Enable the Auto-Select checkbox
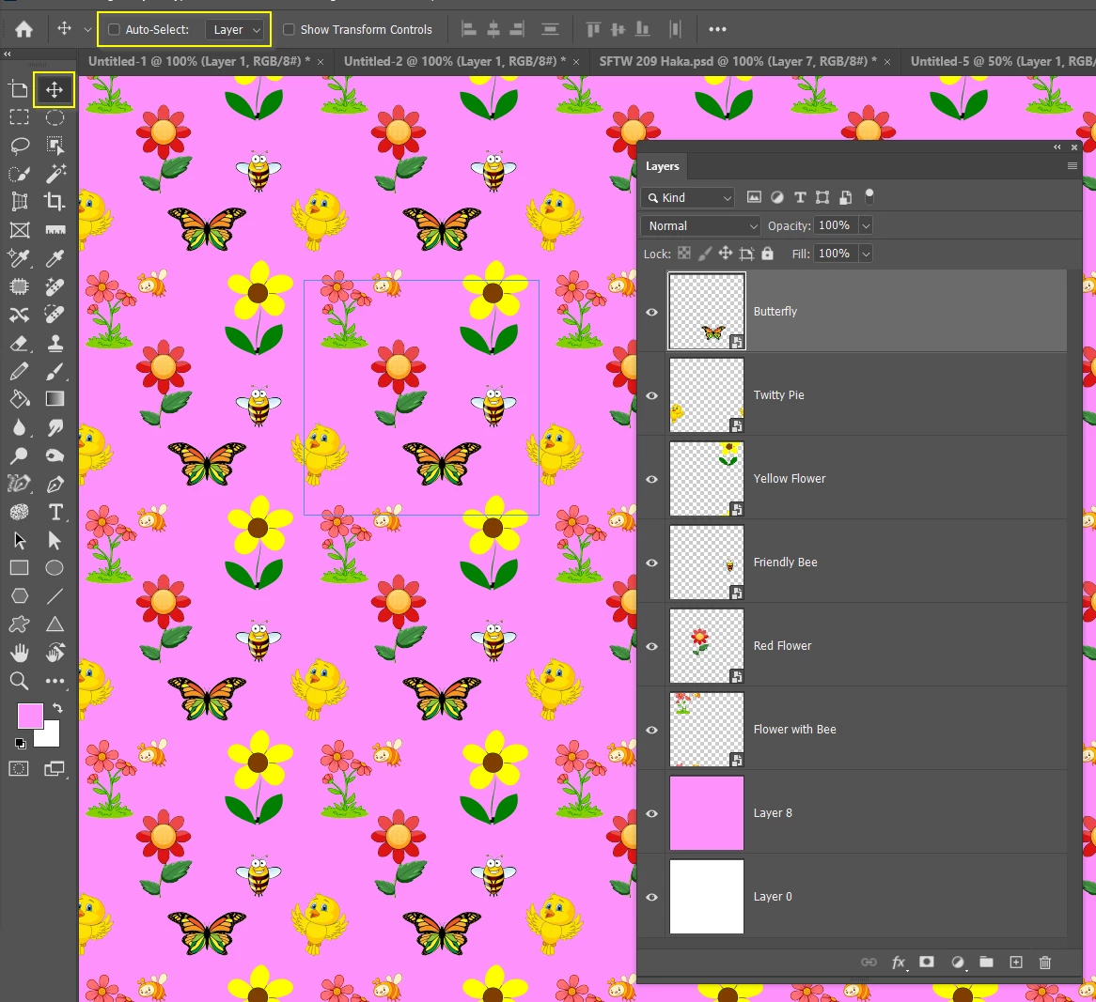The height and width of the screenshot is (1002, 1096). click(114, 29)
